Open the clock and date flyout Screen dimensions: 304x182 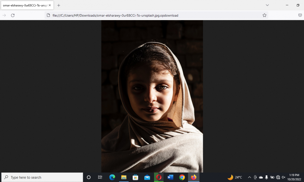(294, 177)
